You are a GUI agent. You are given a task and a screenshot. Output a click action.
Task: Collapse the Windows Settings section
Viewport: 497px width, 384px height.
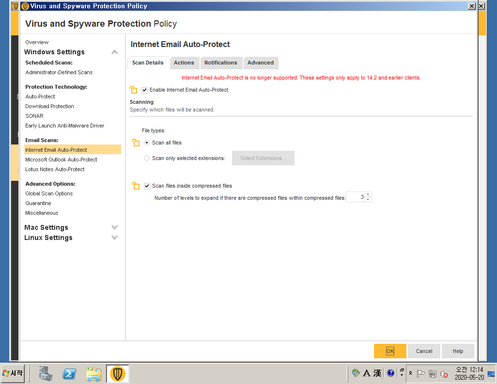(x=115, y=52)
